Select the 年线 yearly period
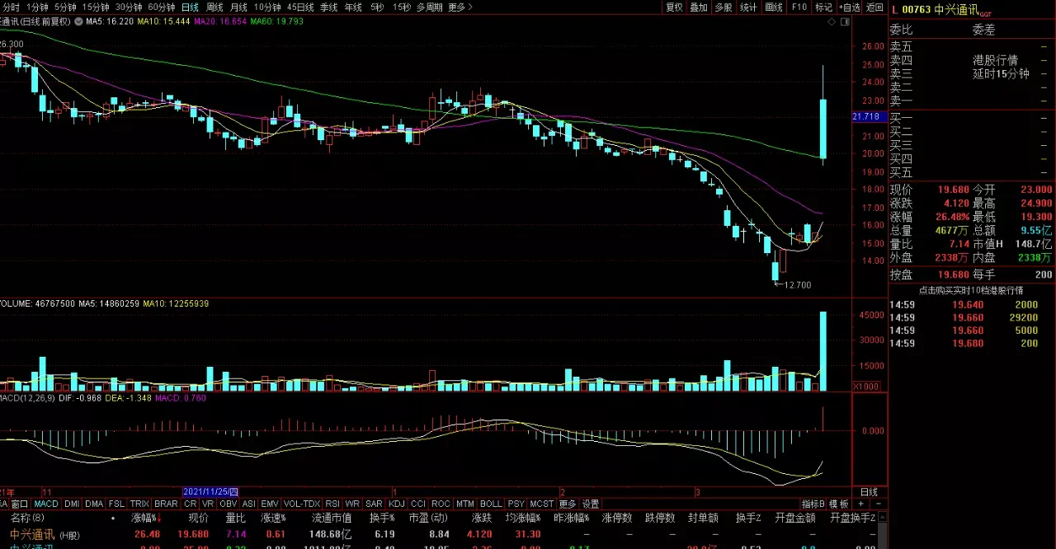The width and height of the screenshot is (1056, 549). (x=353, y=7)
